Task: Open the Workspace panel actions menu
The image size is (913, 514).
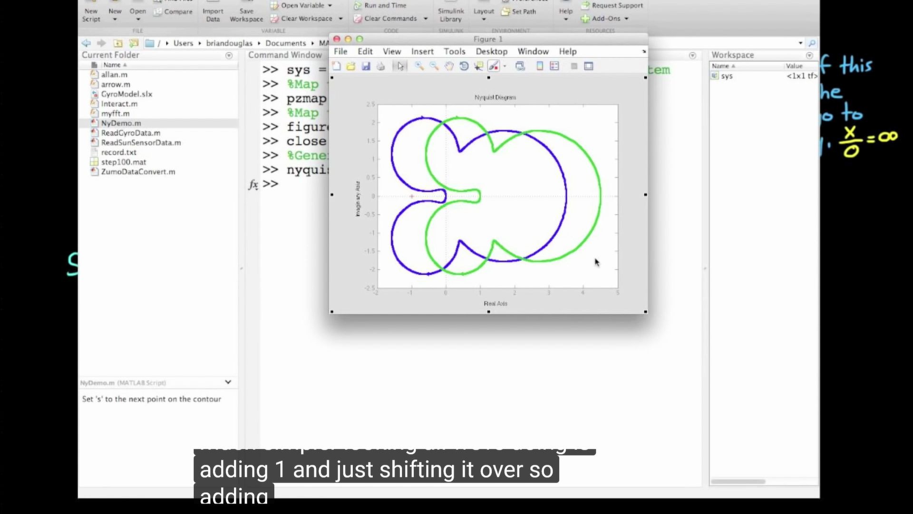Action: 809,55
